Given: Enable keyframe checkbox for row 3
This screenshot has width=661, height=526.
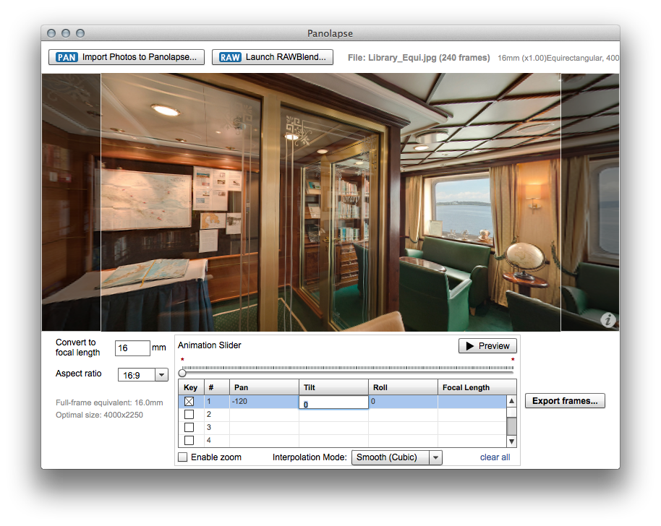Looking at the screenshot, I should [x=189, y=428].
